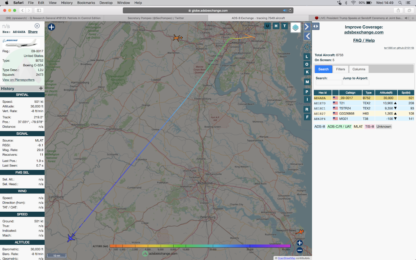Image resolution: width=416 pixels, height=260 pixels.
Task: Focus the Jump to Airport field
Action: click(x=356, y=83)
